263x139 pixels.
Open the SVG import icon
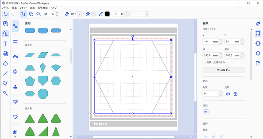[x=6, y=54]
